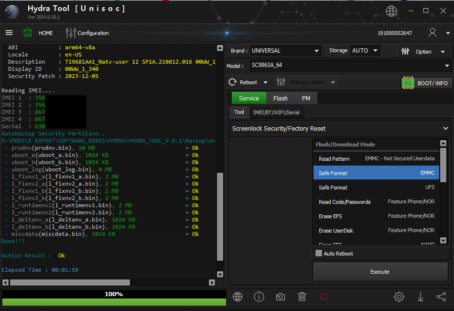The height and width of the screenshot is (311, 454).
Task: Open settings gear icon in bottom bar
Action: (399, 297)
